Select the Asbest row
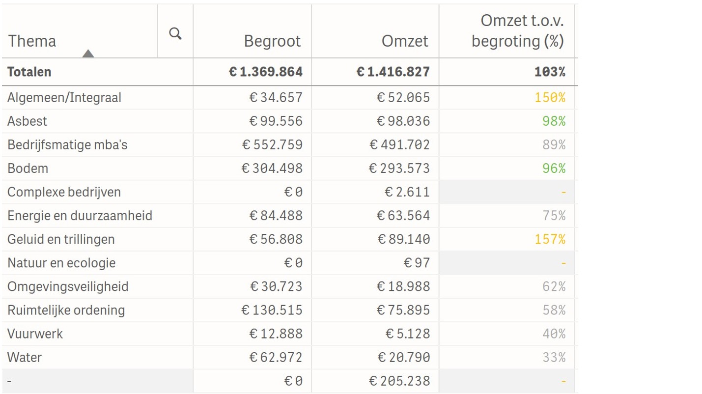This screenshot has height=394, width=702. [x=27, y=121]
